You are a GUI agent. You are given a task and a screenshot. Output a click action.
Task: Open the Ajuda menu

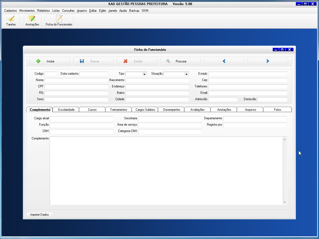[x=123, y=11]
